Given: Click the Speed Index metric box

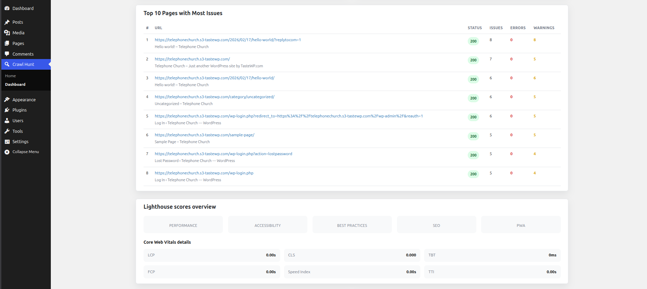Looking at the screenshot, I should point(352,272).
